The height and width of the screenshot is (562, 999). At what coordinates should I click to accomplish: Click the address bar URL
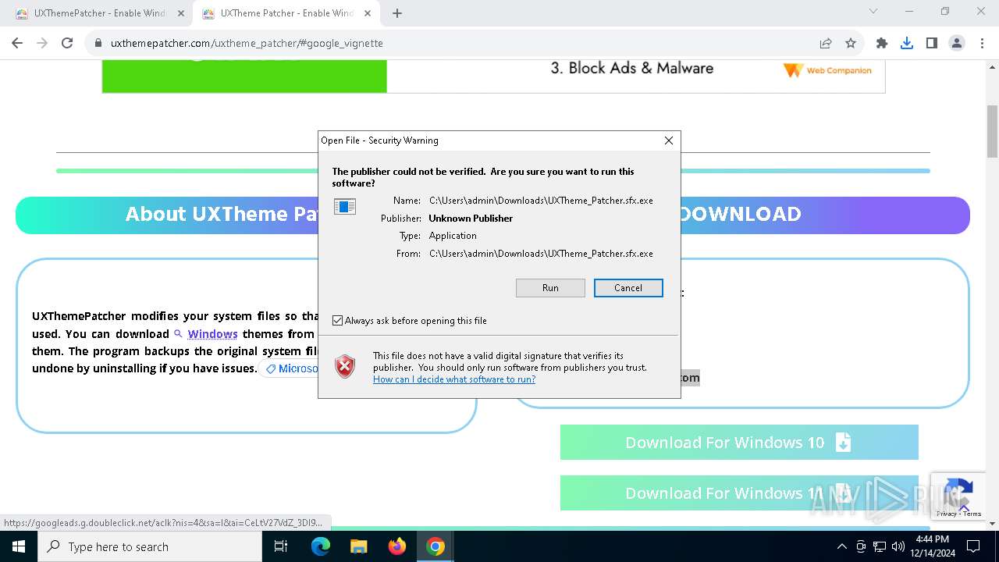pyautogui.click(x=247, y=43)
